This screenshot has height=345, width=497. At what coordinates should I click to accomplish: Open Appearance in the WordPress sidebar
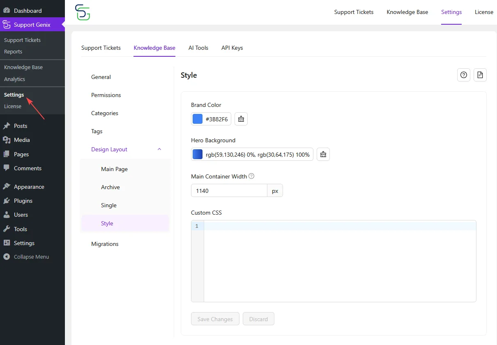pyautogui.click(x=29, y=187)
